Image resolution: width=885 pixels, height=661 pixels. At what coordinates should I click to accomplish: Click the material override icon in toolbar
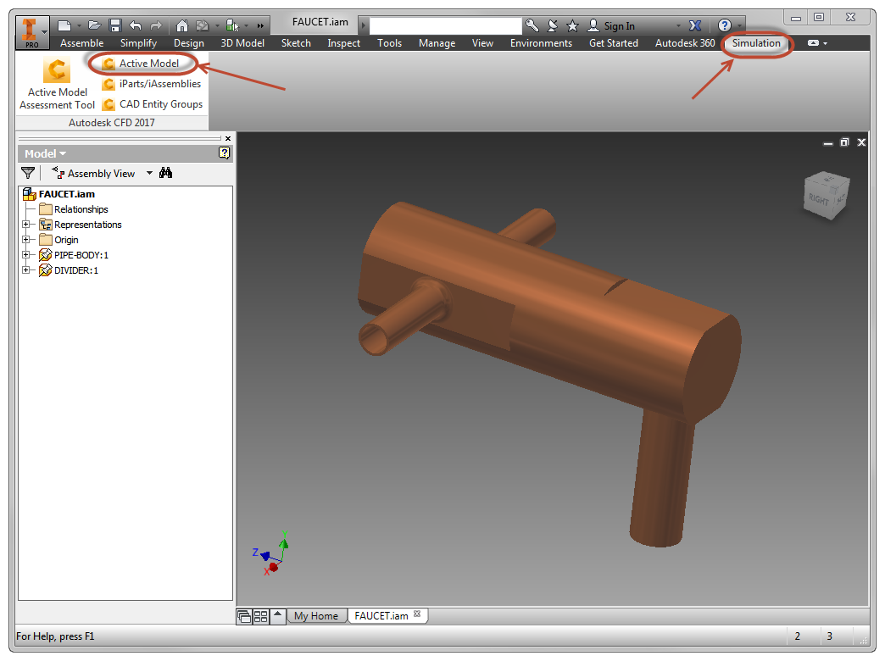click(203, 25)
